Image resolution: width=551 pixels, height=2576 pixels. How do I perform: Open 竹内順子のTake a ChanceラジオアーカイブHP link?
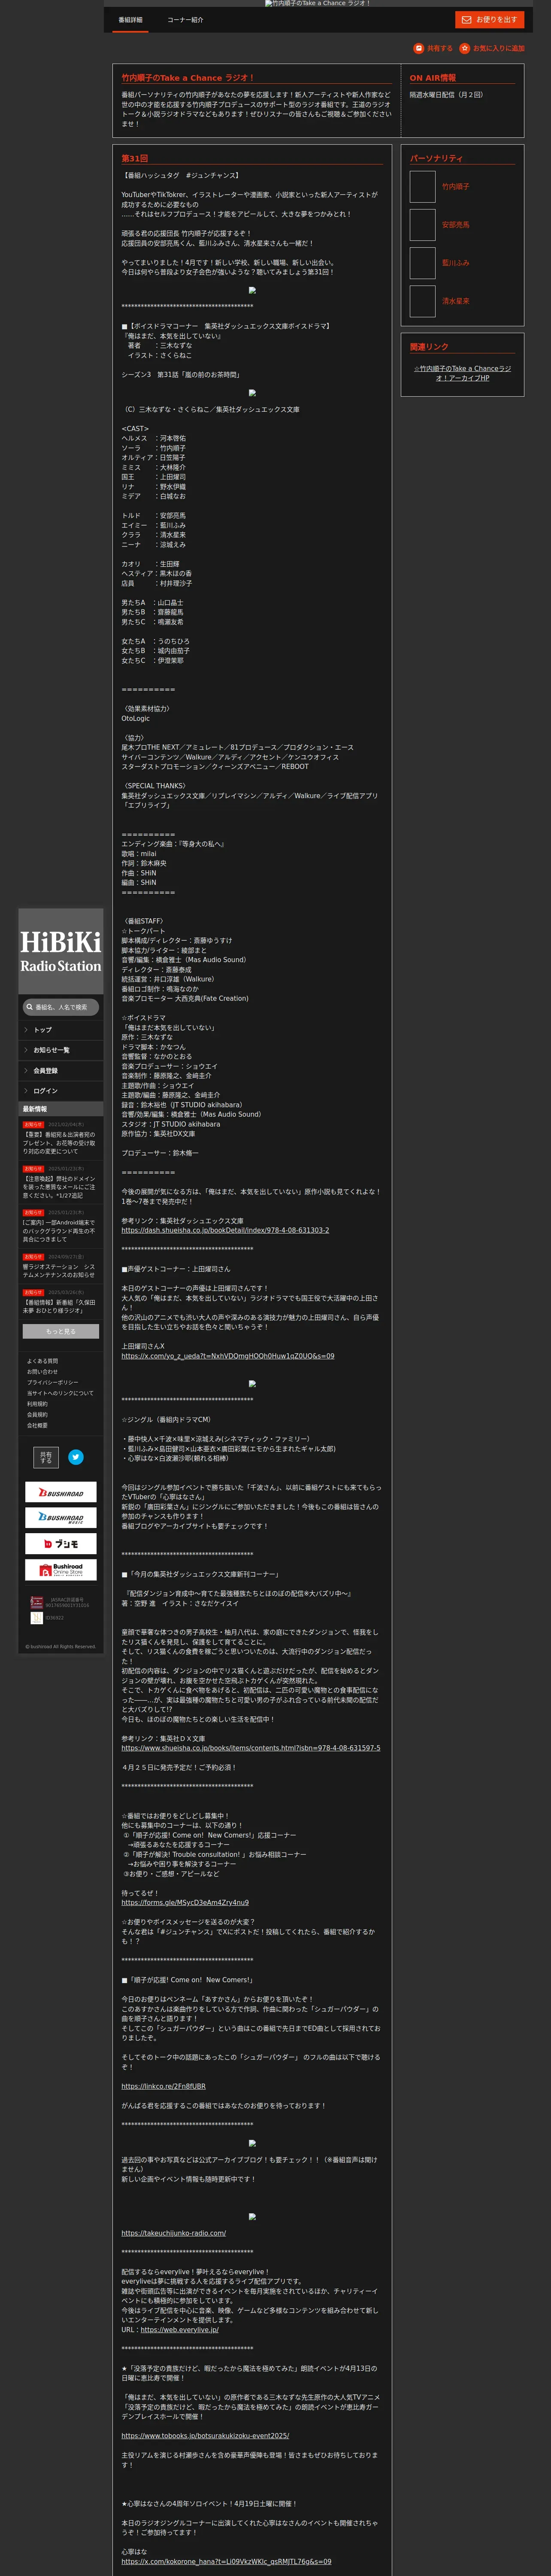point(462,374)
